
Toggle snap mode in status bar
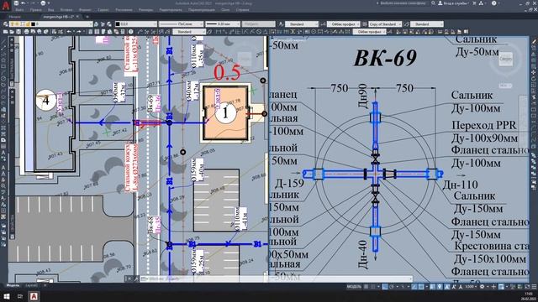coord(372,287)
